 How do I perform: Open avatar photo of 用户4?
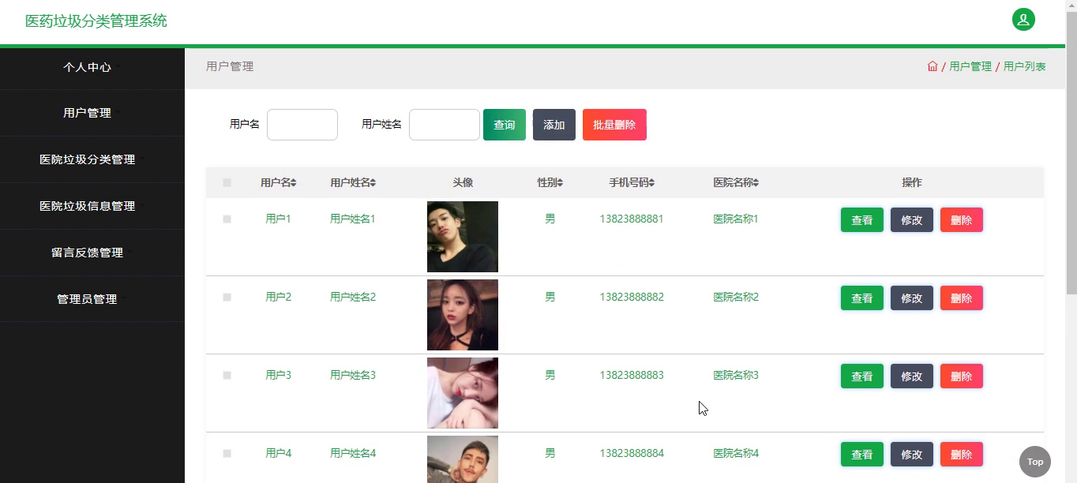coord(463,459)
